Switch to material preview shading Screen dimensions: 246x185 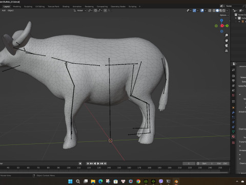click(220, 10)
